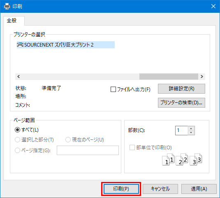The image size is (220, 198).
Task: Open the 全般 tab
Action: pyautogui.click(x=12, y=21)
